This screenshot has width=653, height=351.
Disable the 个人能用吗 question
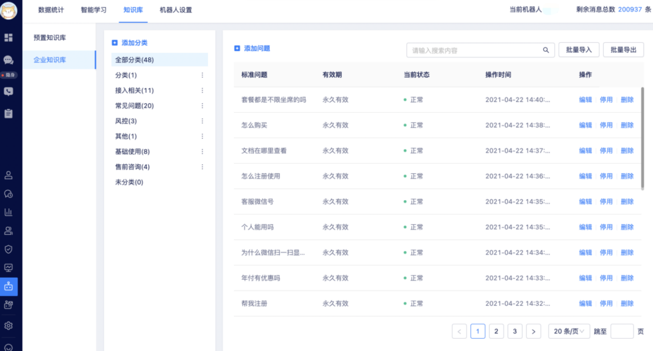pyautogui.click(x=606, y=227)
